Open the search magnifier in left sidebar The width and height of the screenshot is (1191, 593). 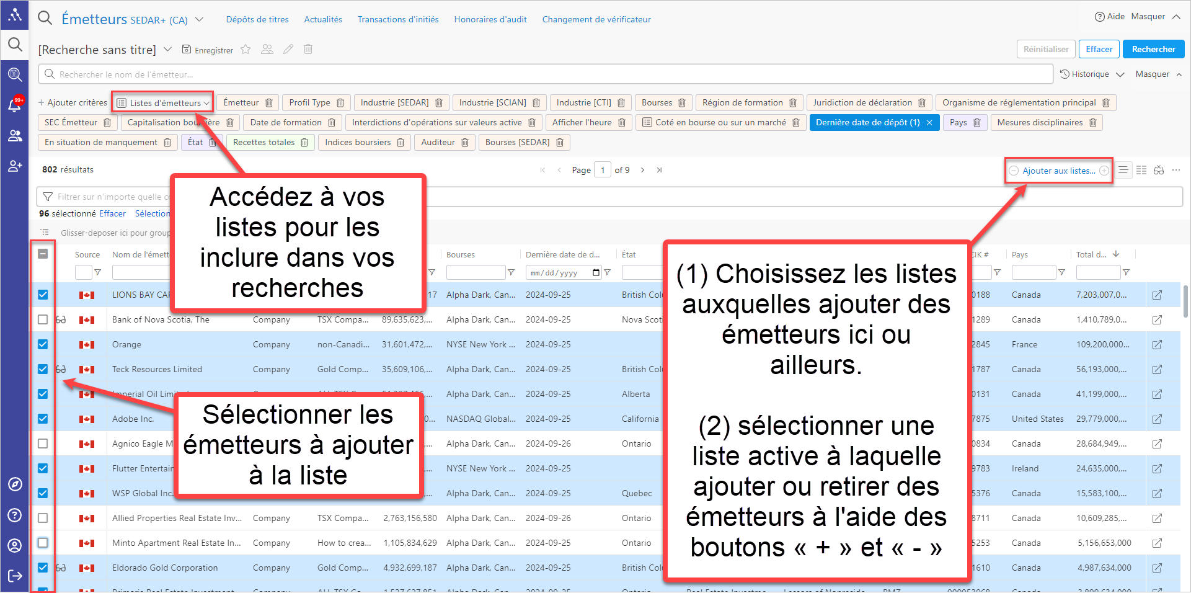pyautogui.click(x=15, y=45)
